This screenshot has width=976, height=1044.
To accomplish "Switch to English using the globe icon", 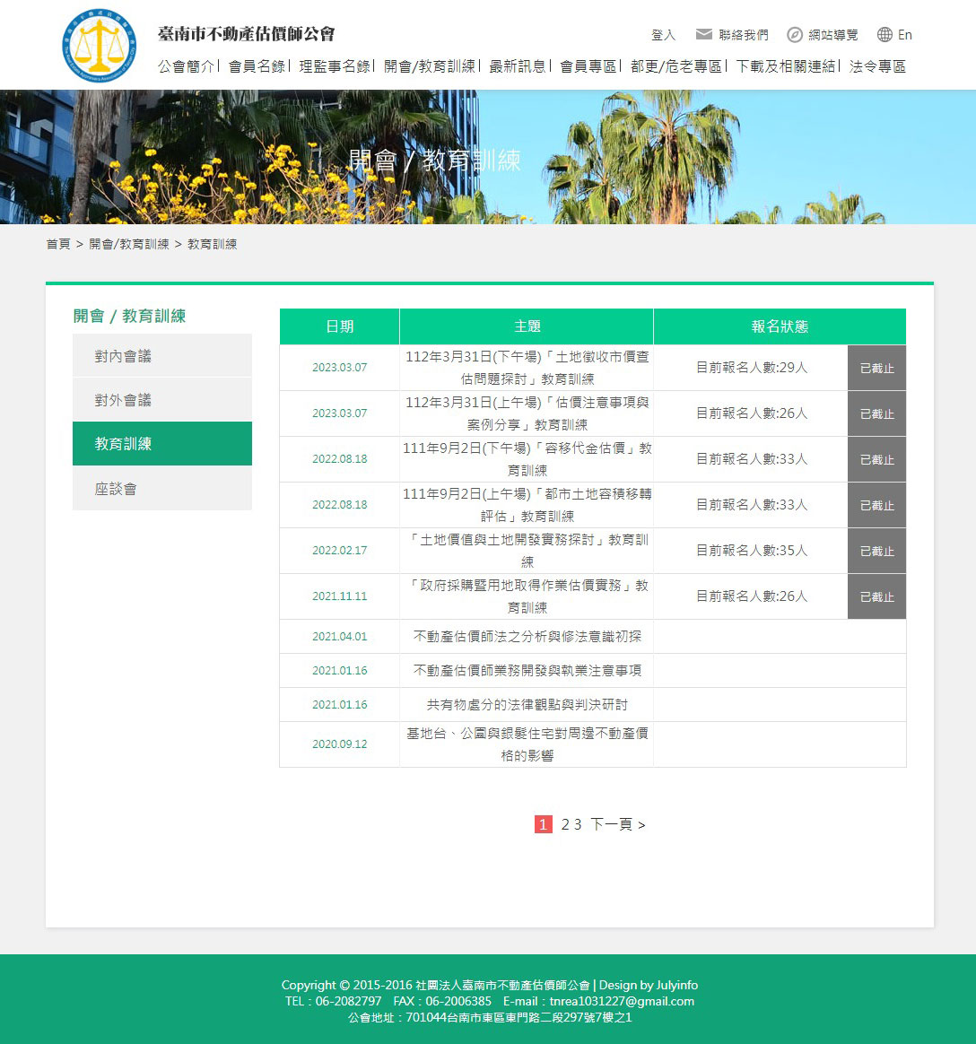I will (895, 34).
